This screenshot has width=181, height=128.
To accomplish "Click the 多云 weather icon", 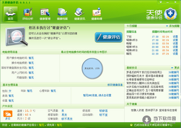I will click(8, 114).
